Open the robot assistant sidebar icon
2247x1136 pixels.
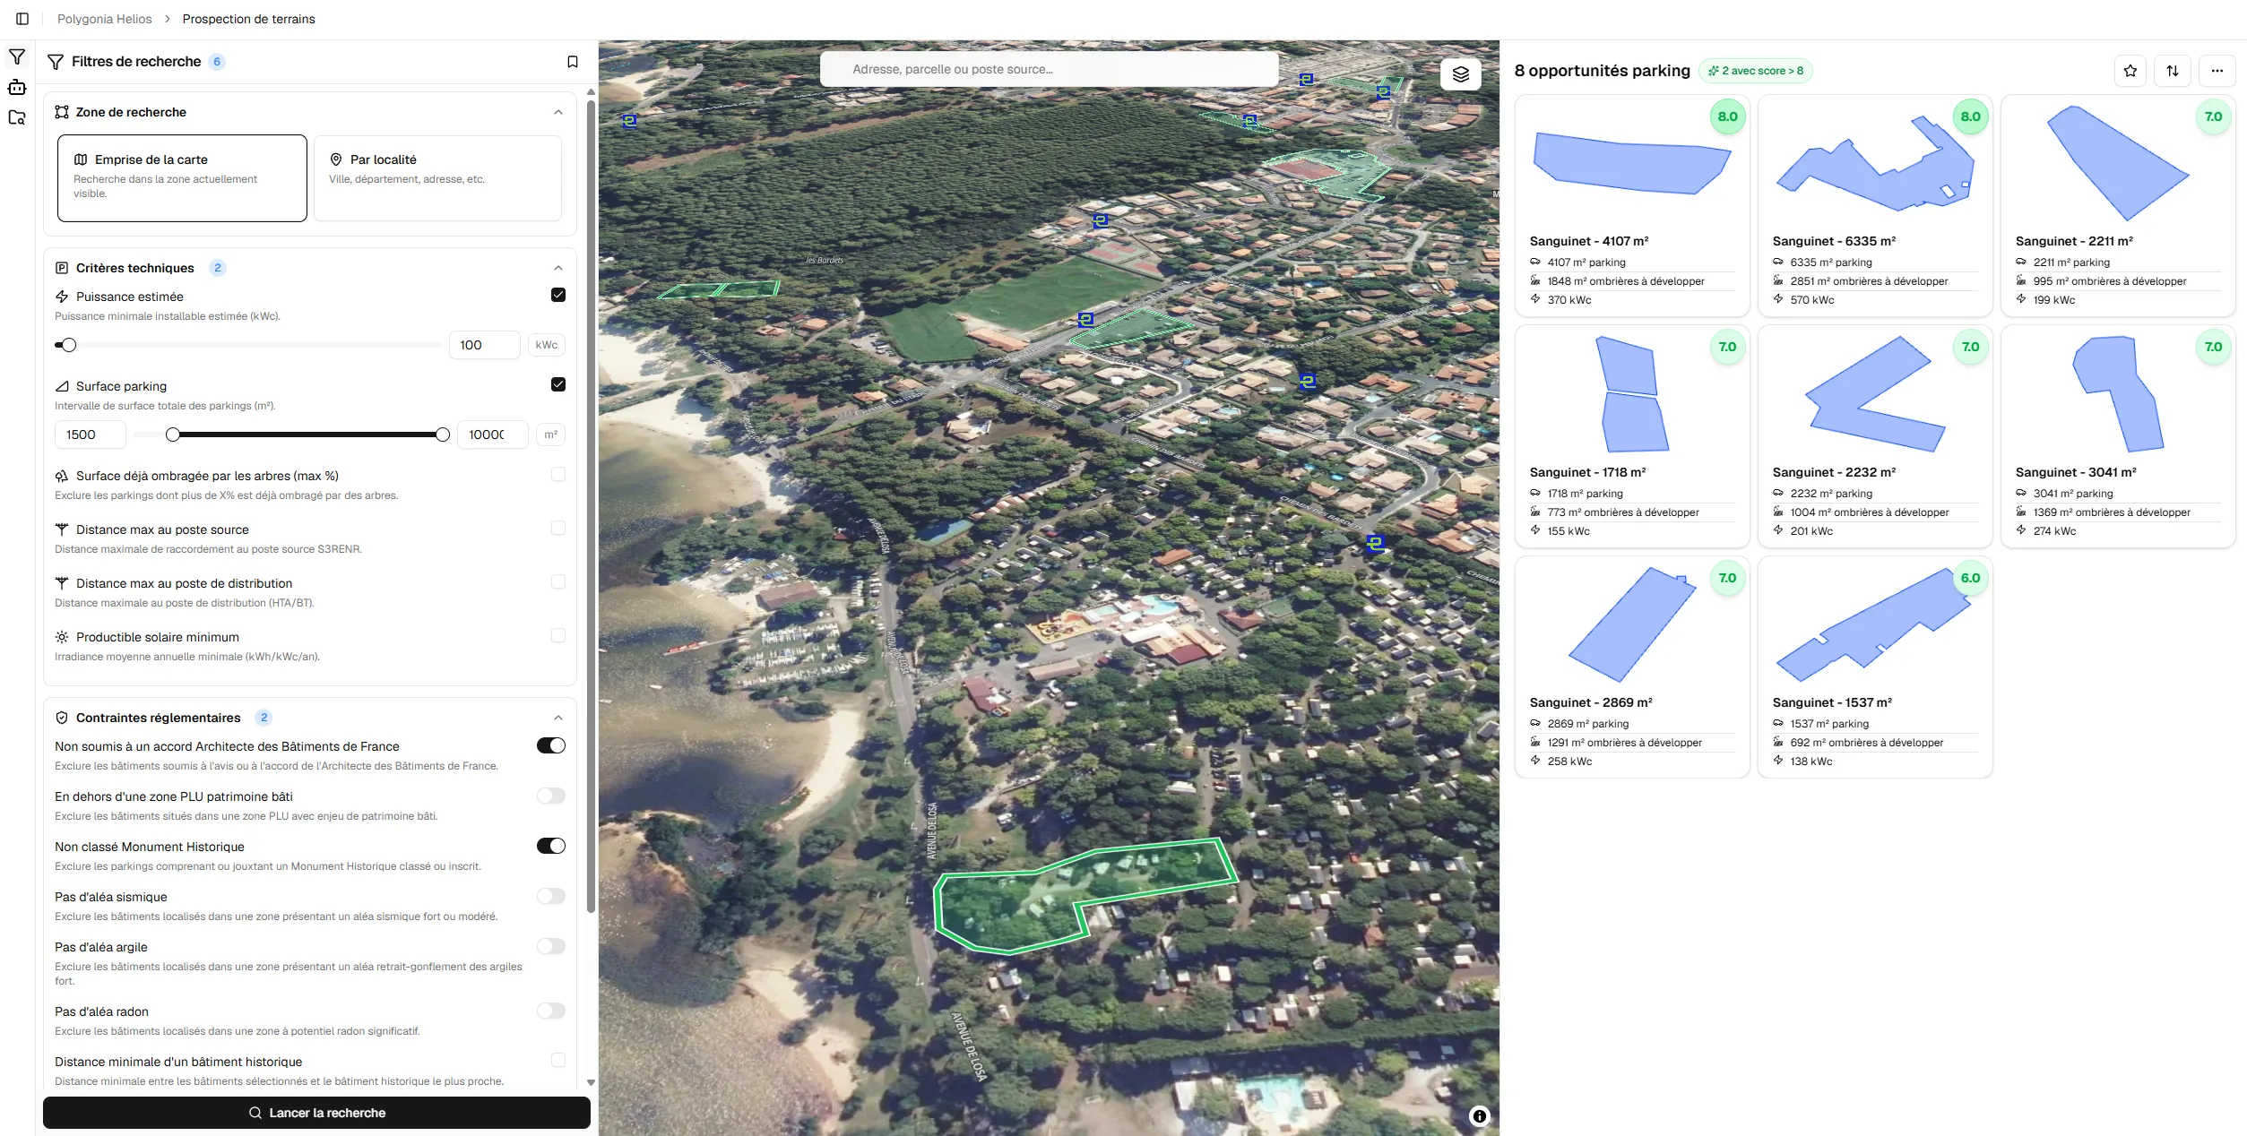pyautogui.click(x=17, y=87)
